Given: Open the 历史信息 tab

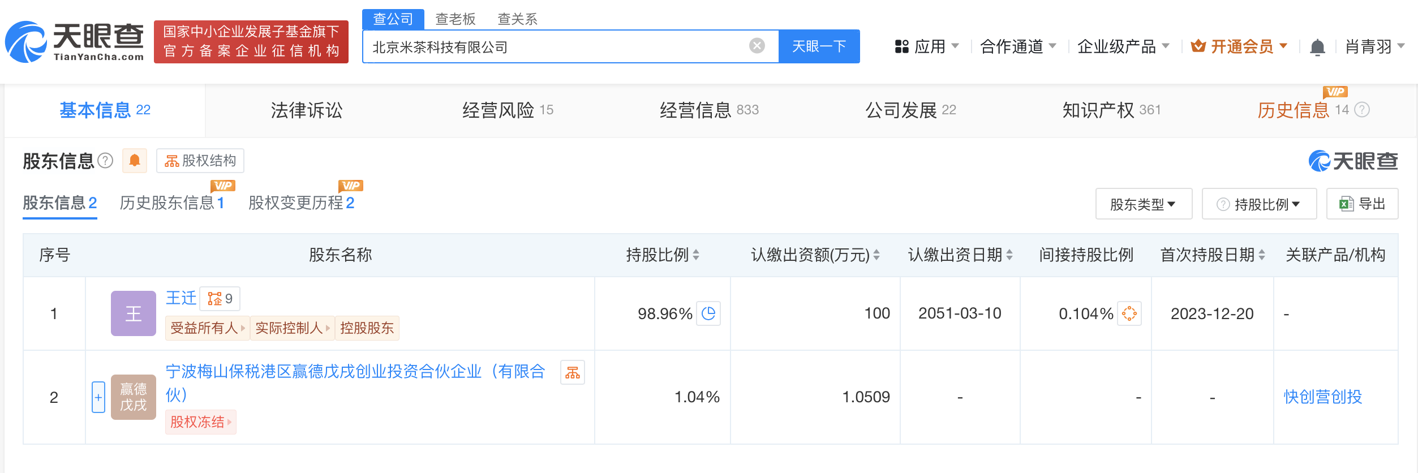Looking at the screenshot, I should click(1294, 110).
